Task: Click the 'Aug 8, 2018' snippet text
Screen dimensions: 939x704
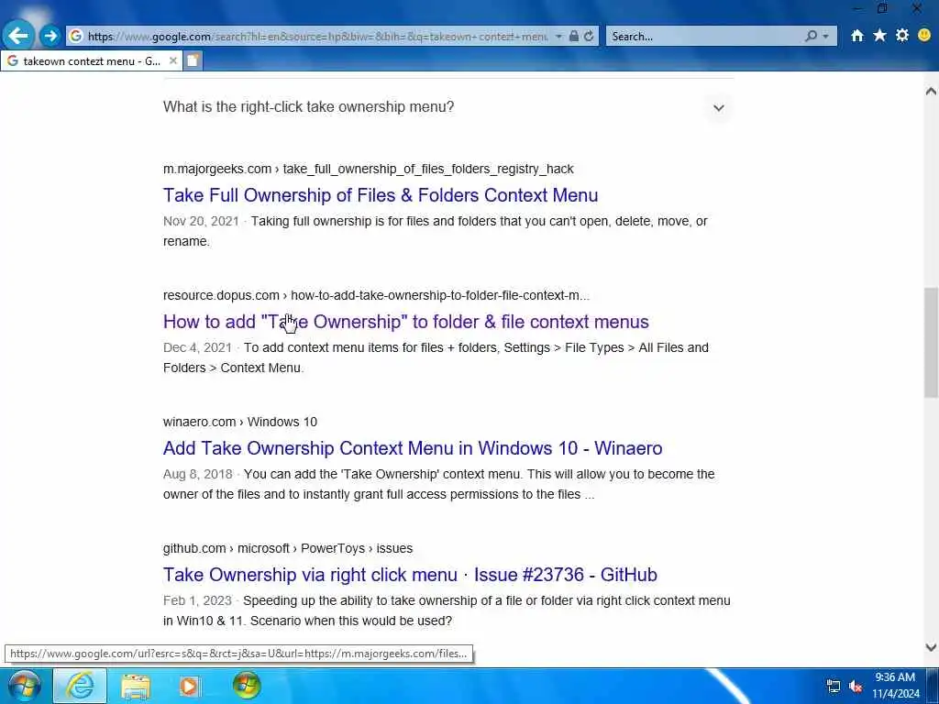Action: (x=198, y=474)
